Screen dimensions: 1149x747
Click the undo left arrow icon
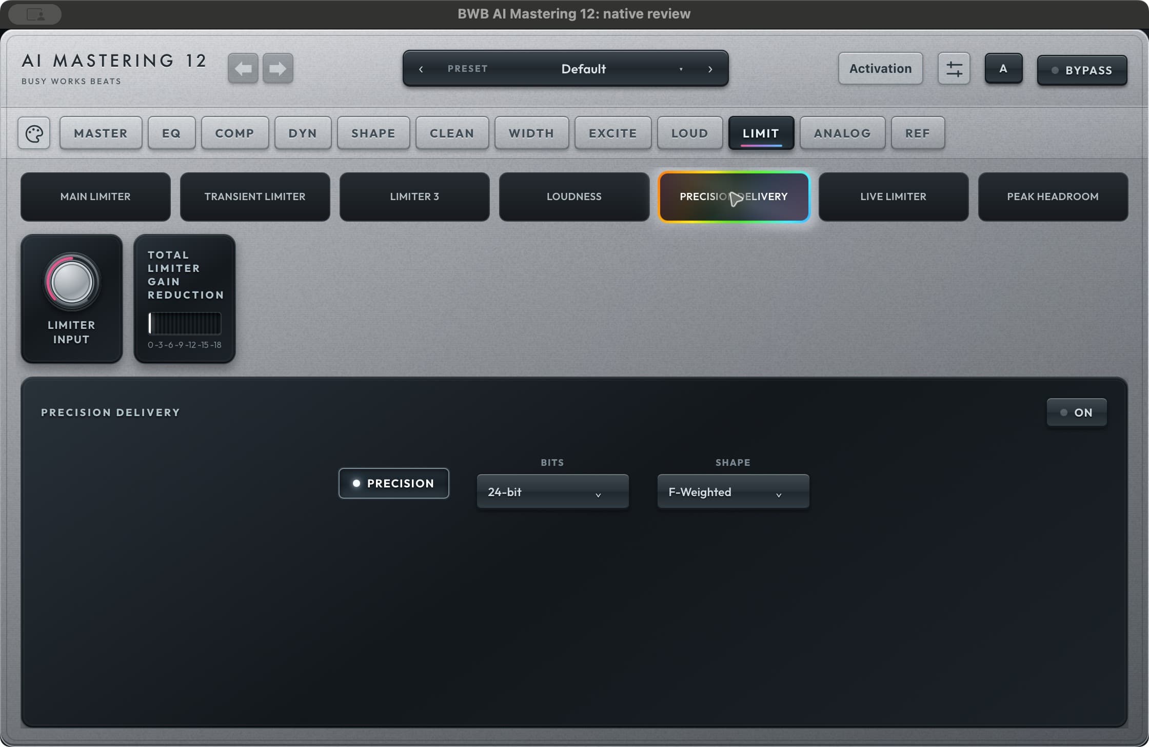tap(243, 68)
